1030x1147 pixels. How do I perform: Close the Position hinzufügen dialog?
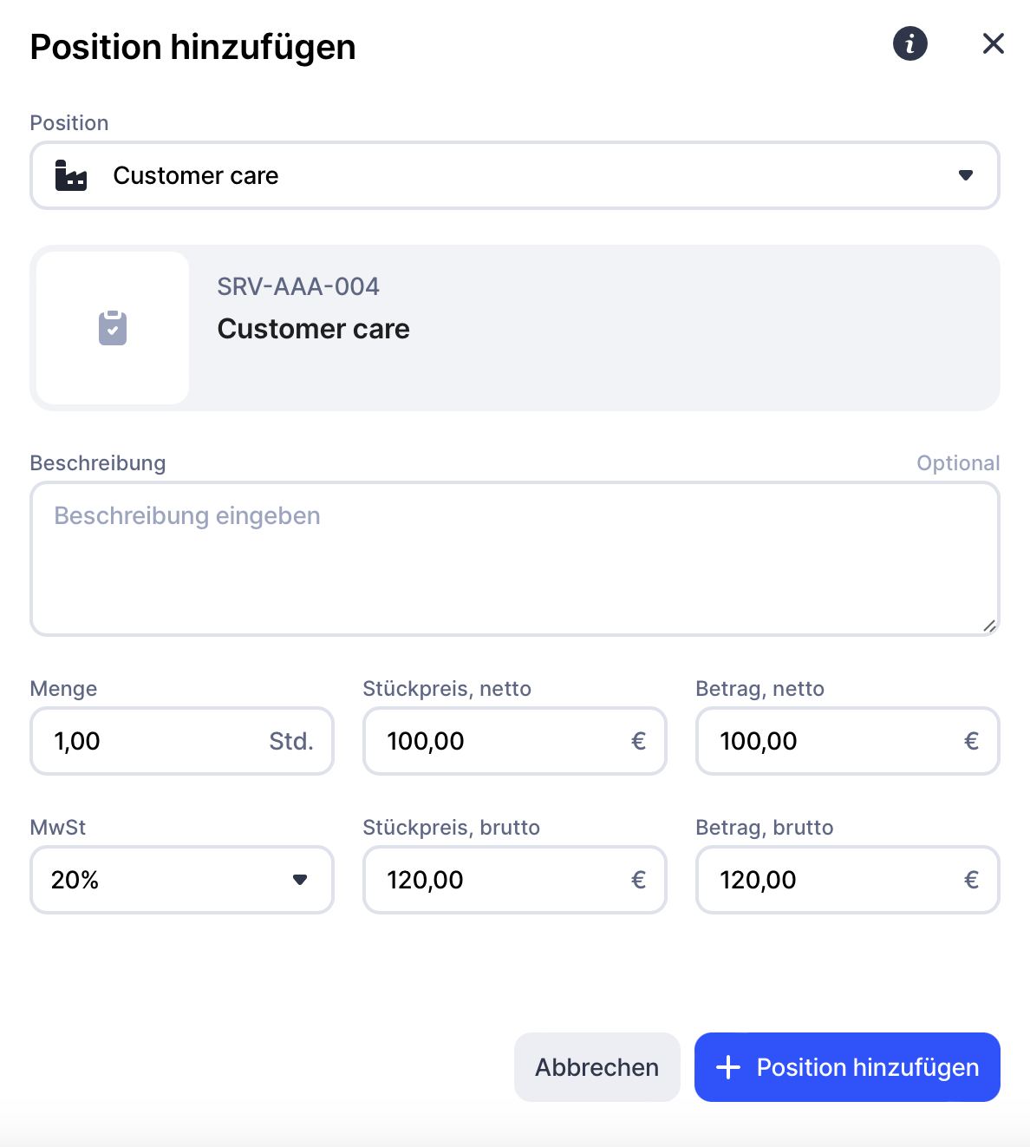coord(993,43)
